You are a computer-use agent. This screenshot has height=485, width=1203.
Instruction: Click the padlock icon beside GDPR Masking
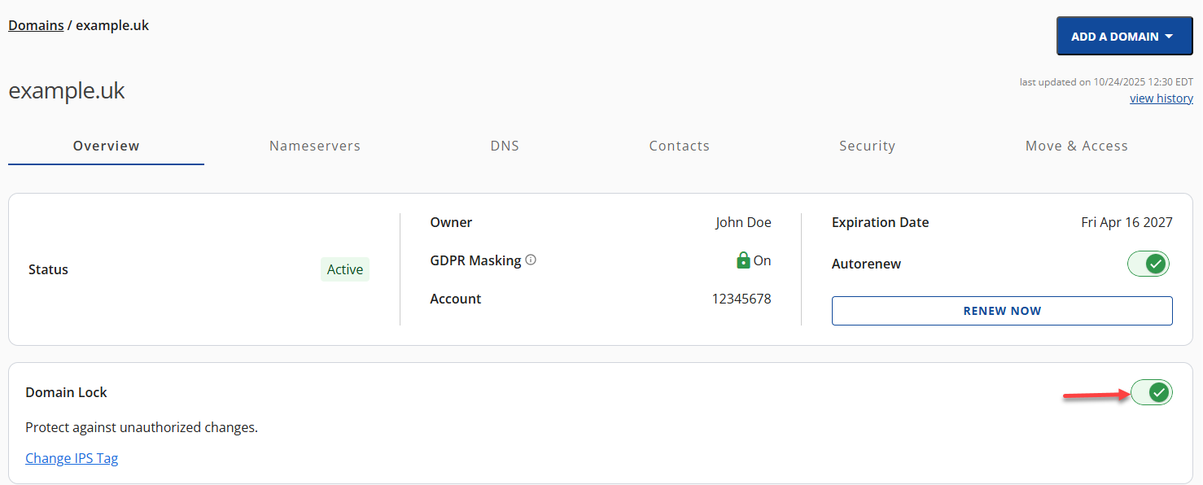[x=741, y=260]
